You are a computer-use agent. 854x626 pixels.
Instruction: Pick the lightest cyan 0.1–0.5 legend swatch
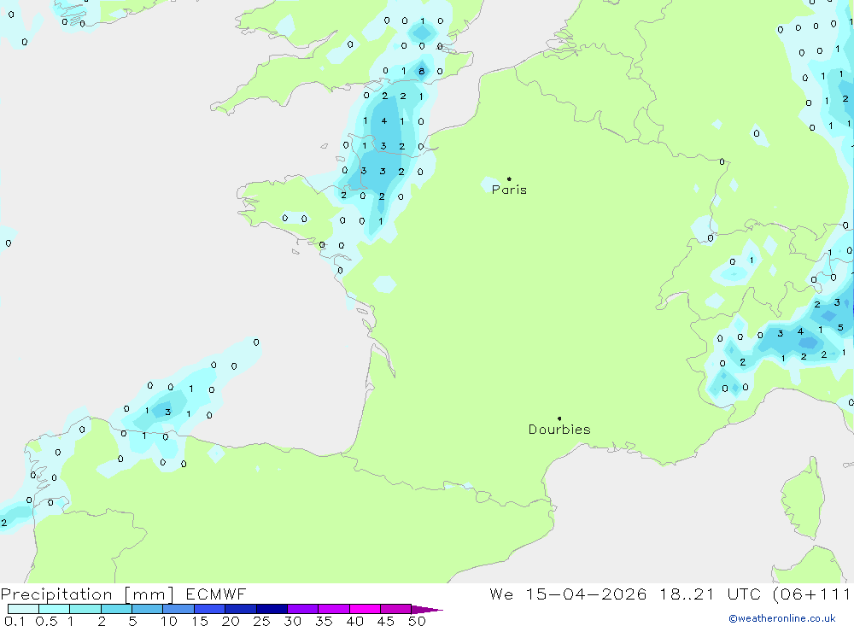[x=23, y=609]
